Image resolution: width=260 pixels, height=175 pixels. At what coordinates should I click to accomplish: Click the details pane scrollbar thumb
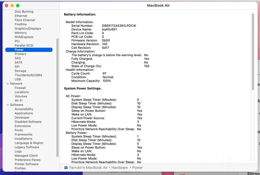click(253, 52)
